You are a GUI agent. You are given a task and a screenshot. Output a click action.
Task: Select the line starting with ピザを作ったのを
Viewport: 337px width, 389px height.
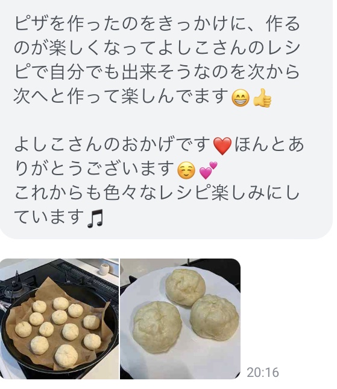pyautogui.click(x=157, y=24)
